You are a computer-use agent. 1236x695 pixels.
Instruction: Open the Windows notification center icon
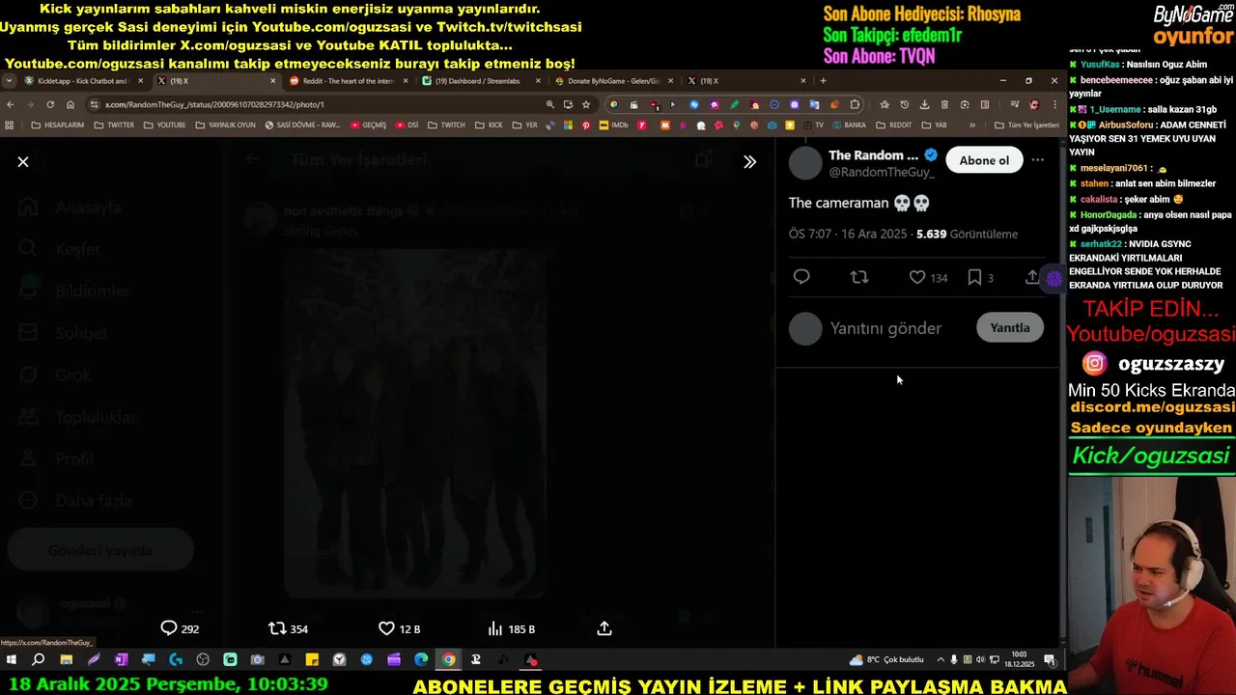tap(1050, 660)
